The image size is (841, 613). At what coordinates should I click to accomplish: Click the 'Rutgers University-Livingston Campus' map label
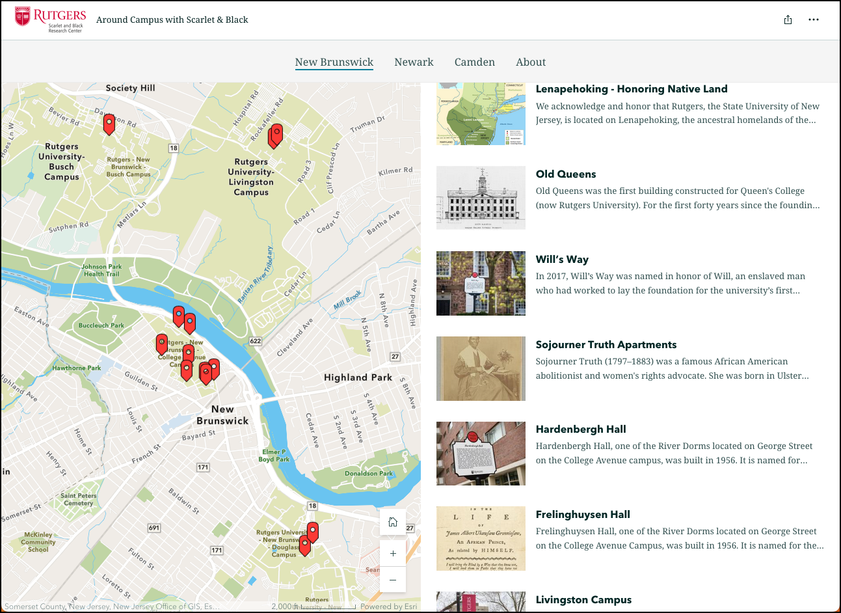point(251,177)
